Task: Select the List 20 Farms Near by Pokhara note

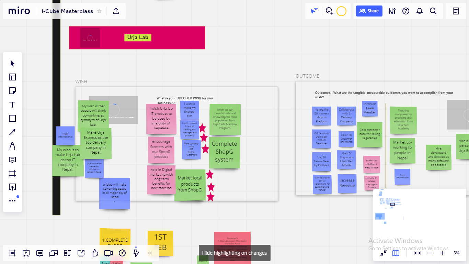Action: pos(321,162)
